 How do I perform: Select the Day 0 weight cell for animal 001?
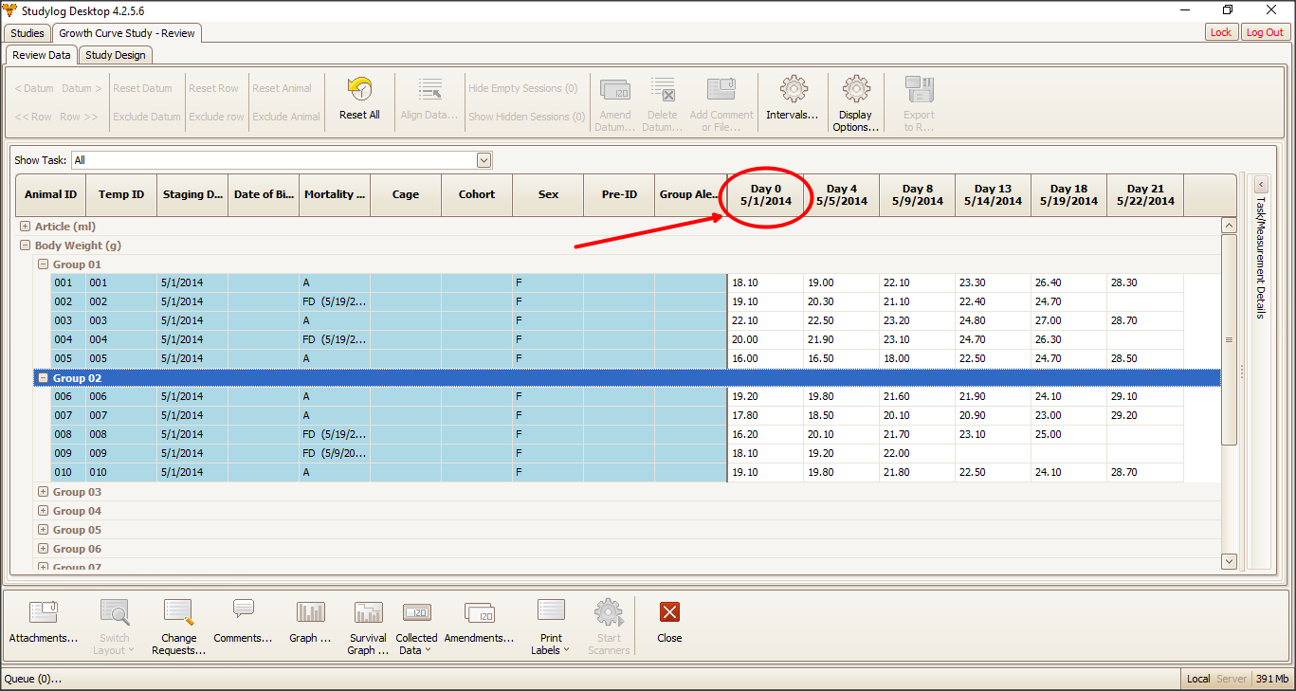point(765,282)
